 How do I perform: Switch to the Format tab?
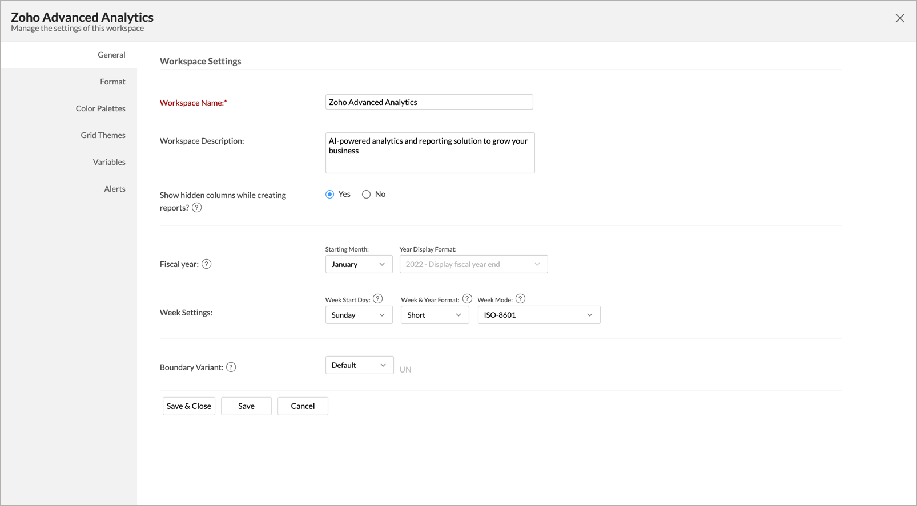[x=112, y=82]
